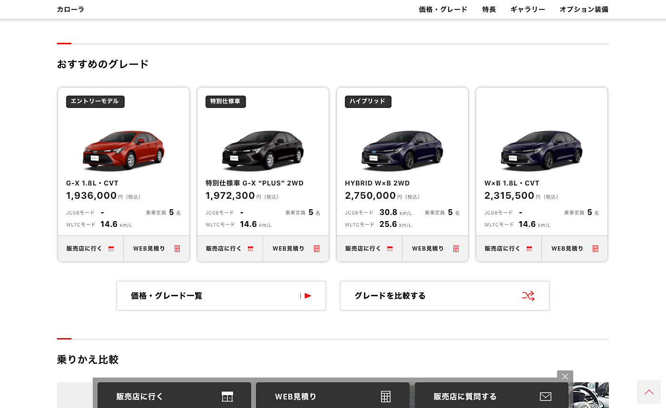The image size is (666, 408).
Task: Click 30.8 km/L JC08 value
Action: pos(396,213)
